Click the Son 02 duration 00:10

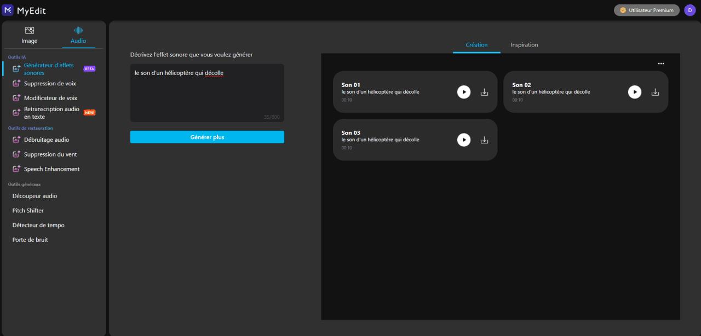518,100
